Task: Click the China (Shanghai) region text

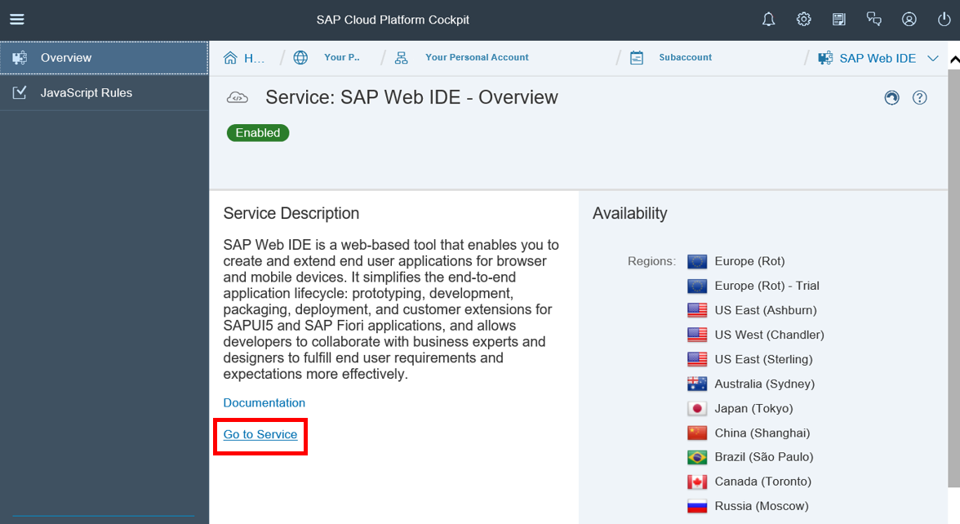Action: point(762,433)
